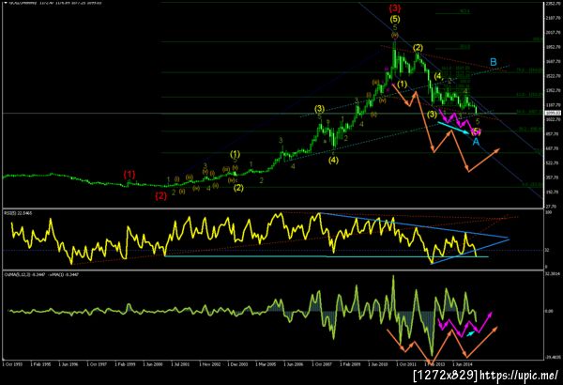This screenshot has height=385, width=563.
Task: Click the 1 Feb 1995 date label
Action: [x=40, y=364]
